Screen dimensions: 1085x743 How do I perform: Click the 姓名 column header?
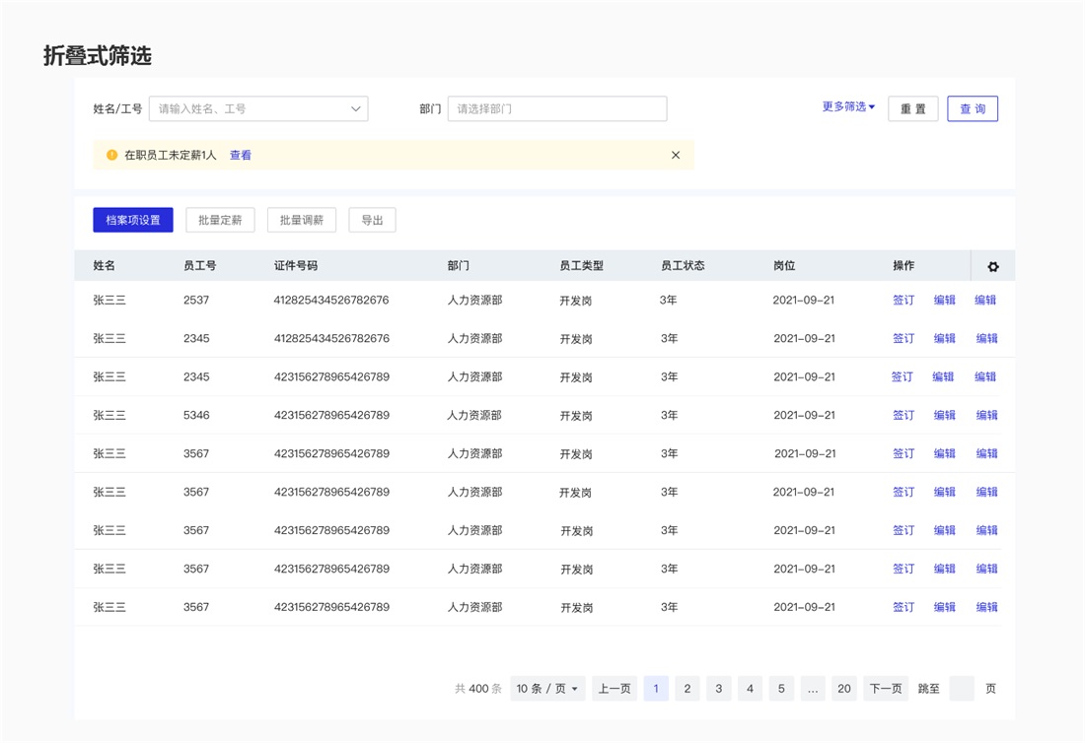(x=105, y=265)
